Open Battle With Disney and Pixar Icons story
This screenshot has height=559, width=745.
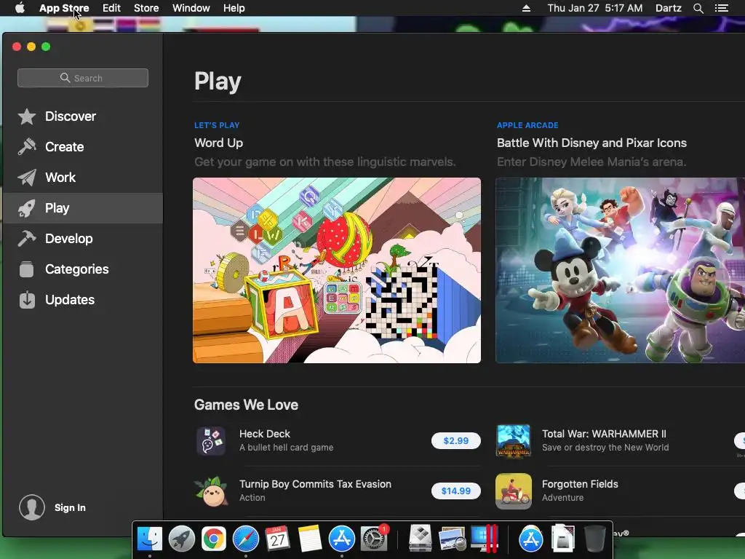pyautogui.click(x=591, y=143)
